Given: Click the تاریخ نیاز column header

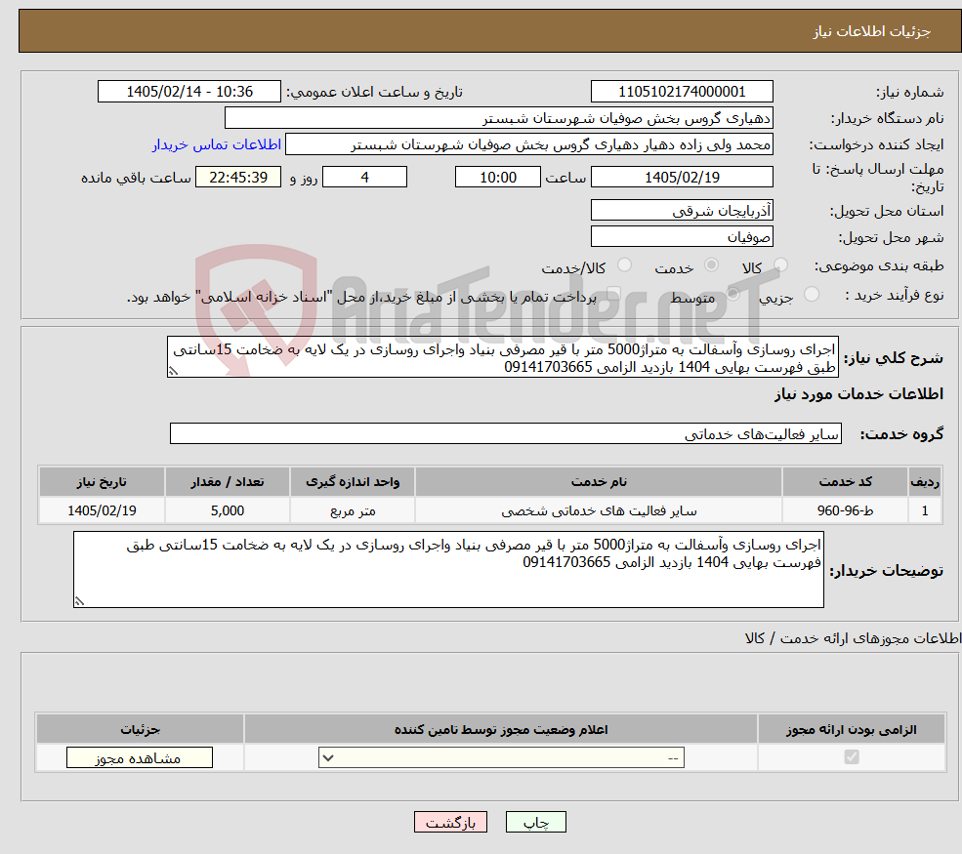Looking at the screenshot, I should (102, 482).
